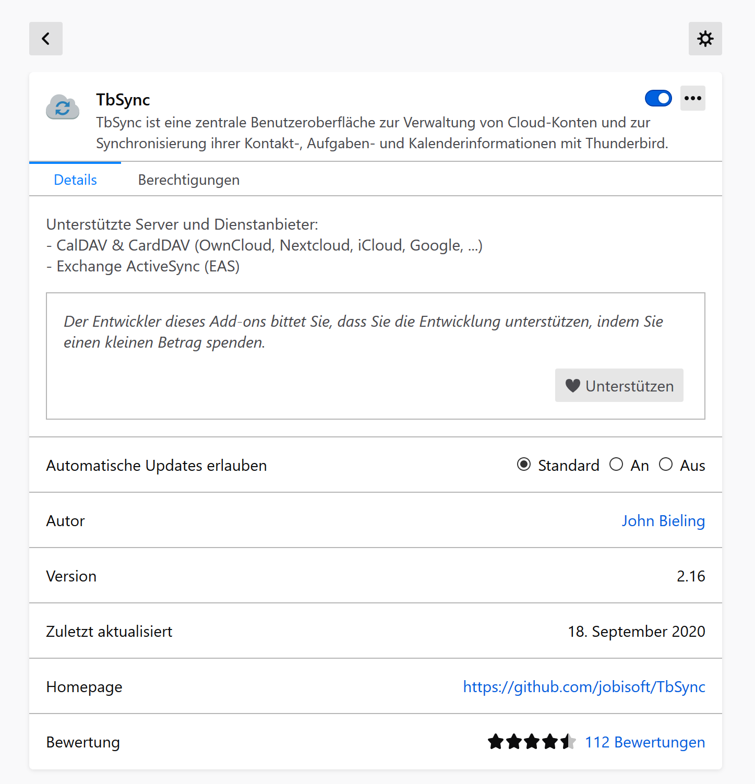Viewport: 755px width, 784px height.
Task: Open author John Bieling's link
Action: [x=663, y=521]
